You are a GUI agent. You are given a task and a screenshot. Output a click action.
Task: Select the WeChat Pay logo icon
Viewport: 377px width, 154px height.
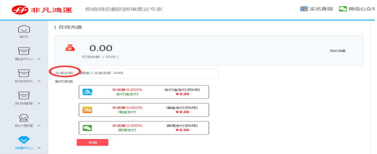tap(88, 128)
